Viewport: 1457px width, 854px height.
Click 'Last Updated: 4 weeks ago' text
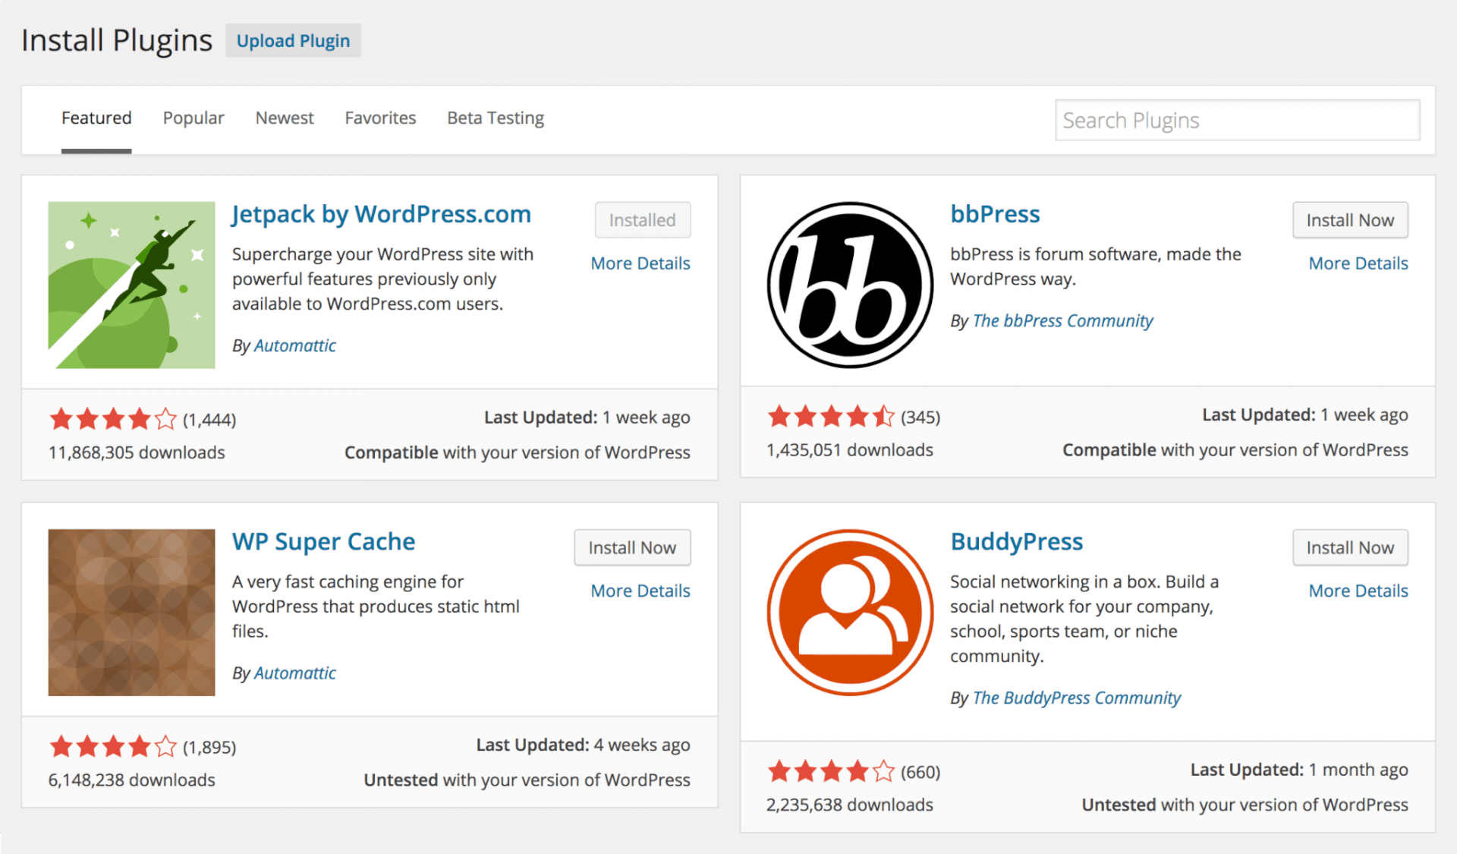583,745
